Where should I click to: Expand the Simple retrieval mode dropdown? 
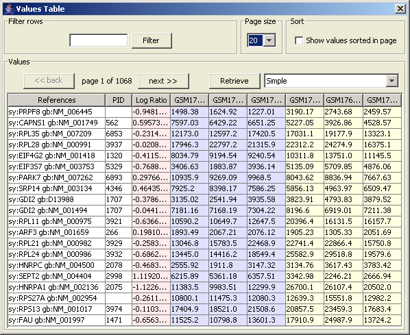[391, 81]
